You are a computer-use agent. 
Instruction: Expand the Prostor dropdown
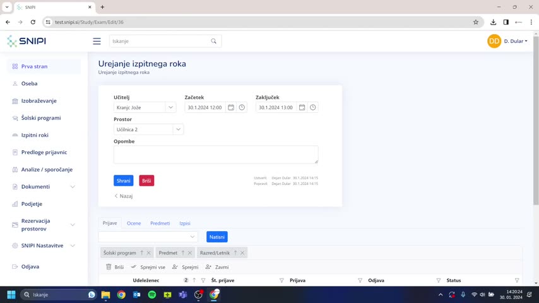point(178,129)
